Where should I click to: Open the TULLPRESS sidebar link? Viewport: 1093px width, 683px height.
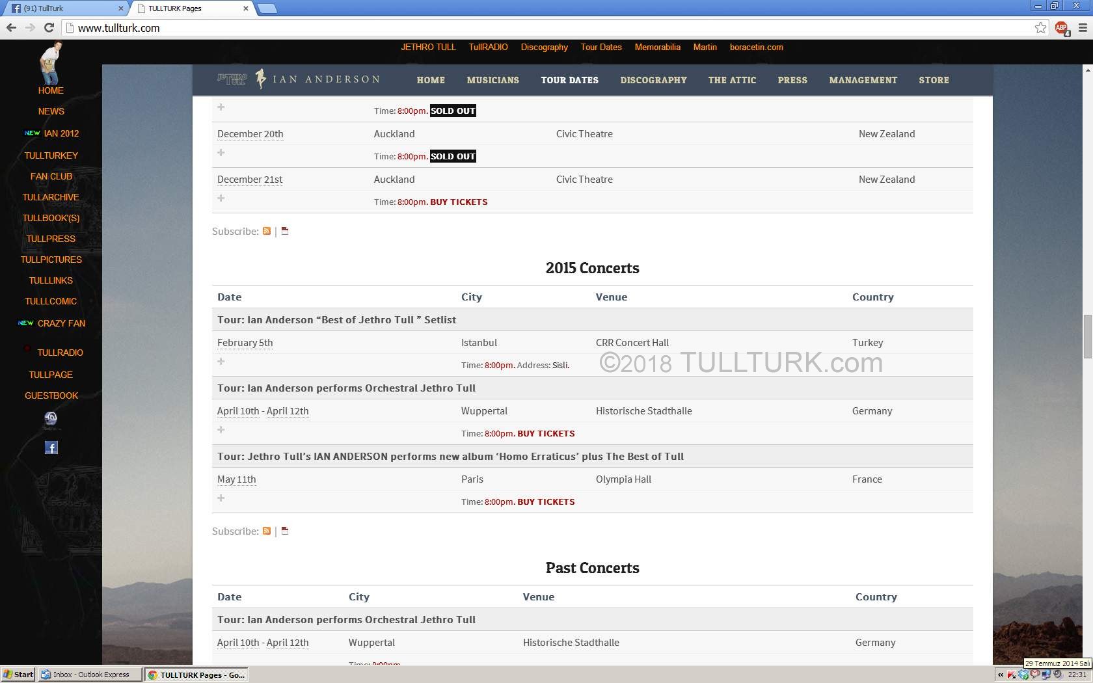click(51, 239)
